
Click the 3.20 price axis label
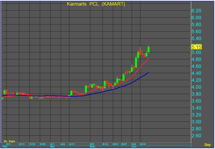196,115
